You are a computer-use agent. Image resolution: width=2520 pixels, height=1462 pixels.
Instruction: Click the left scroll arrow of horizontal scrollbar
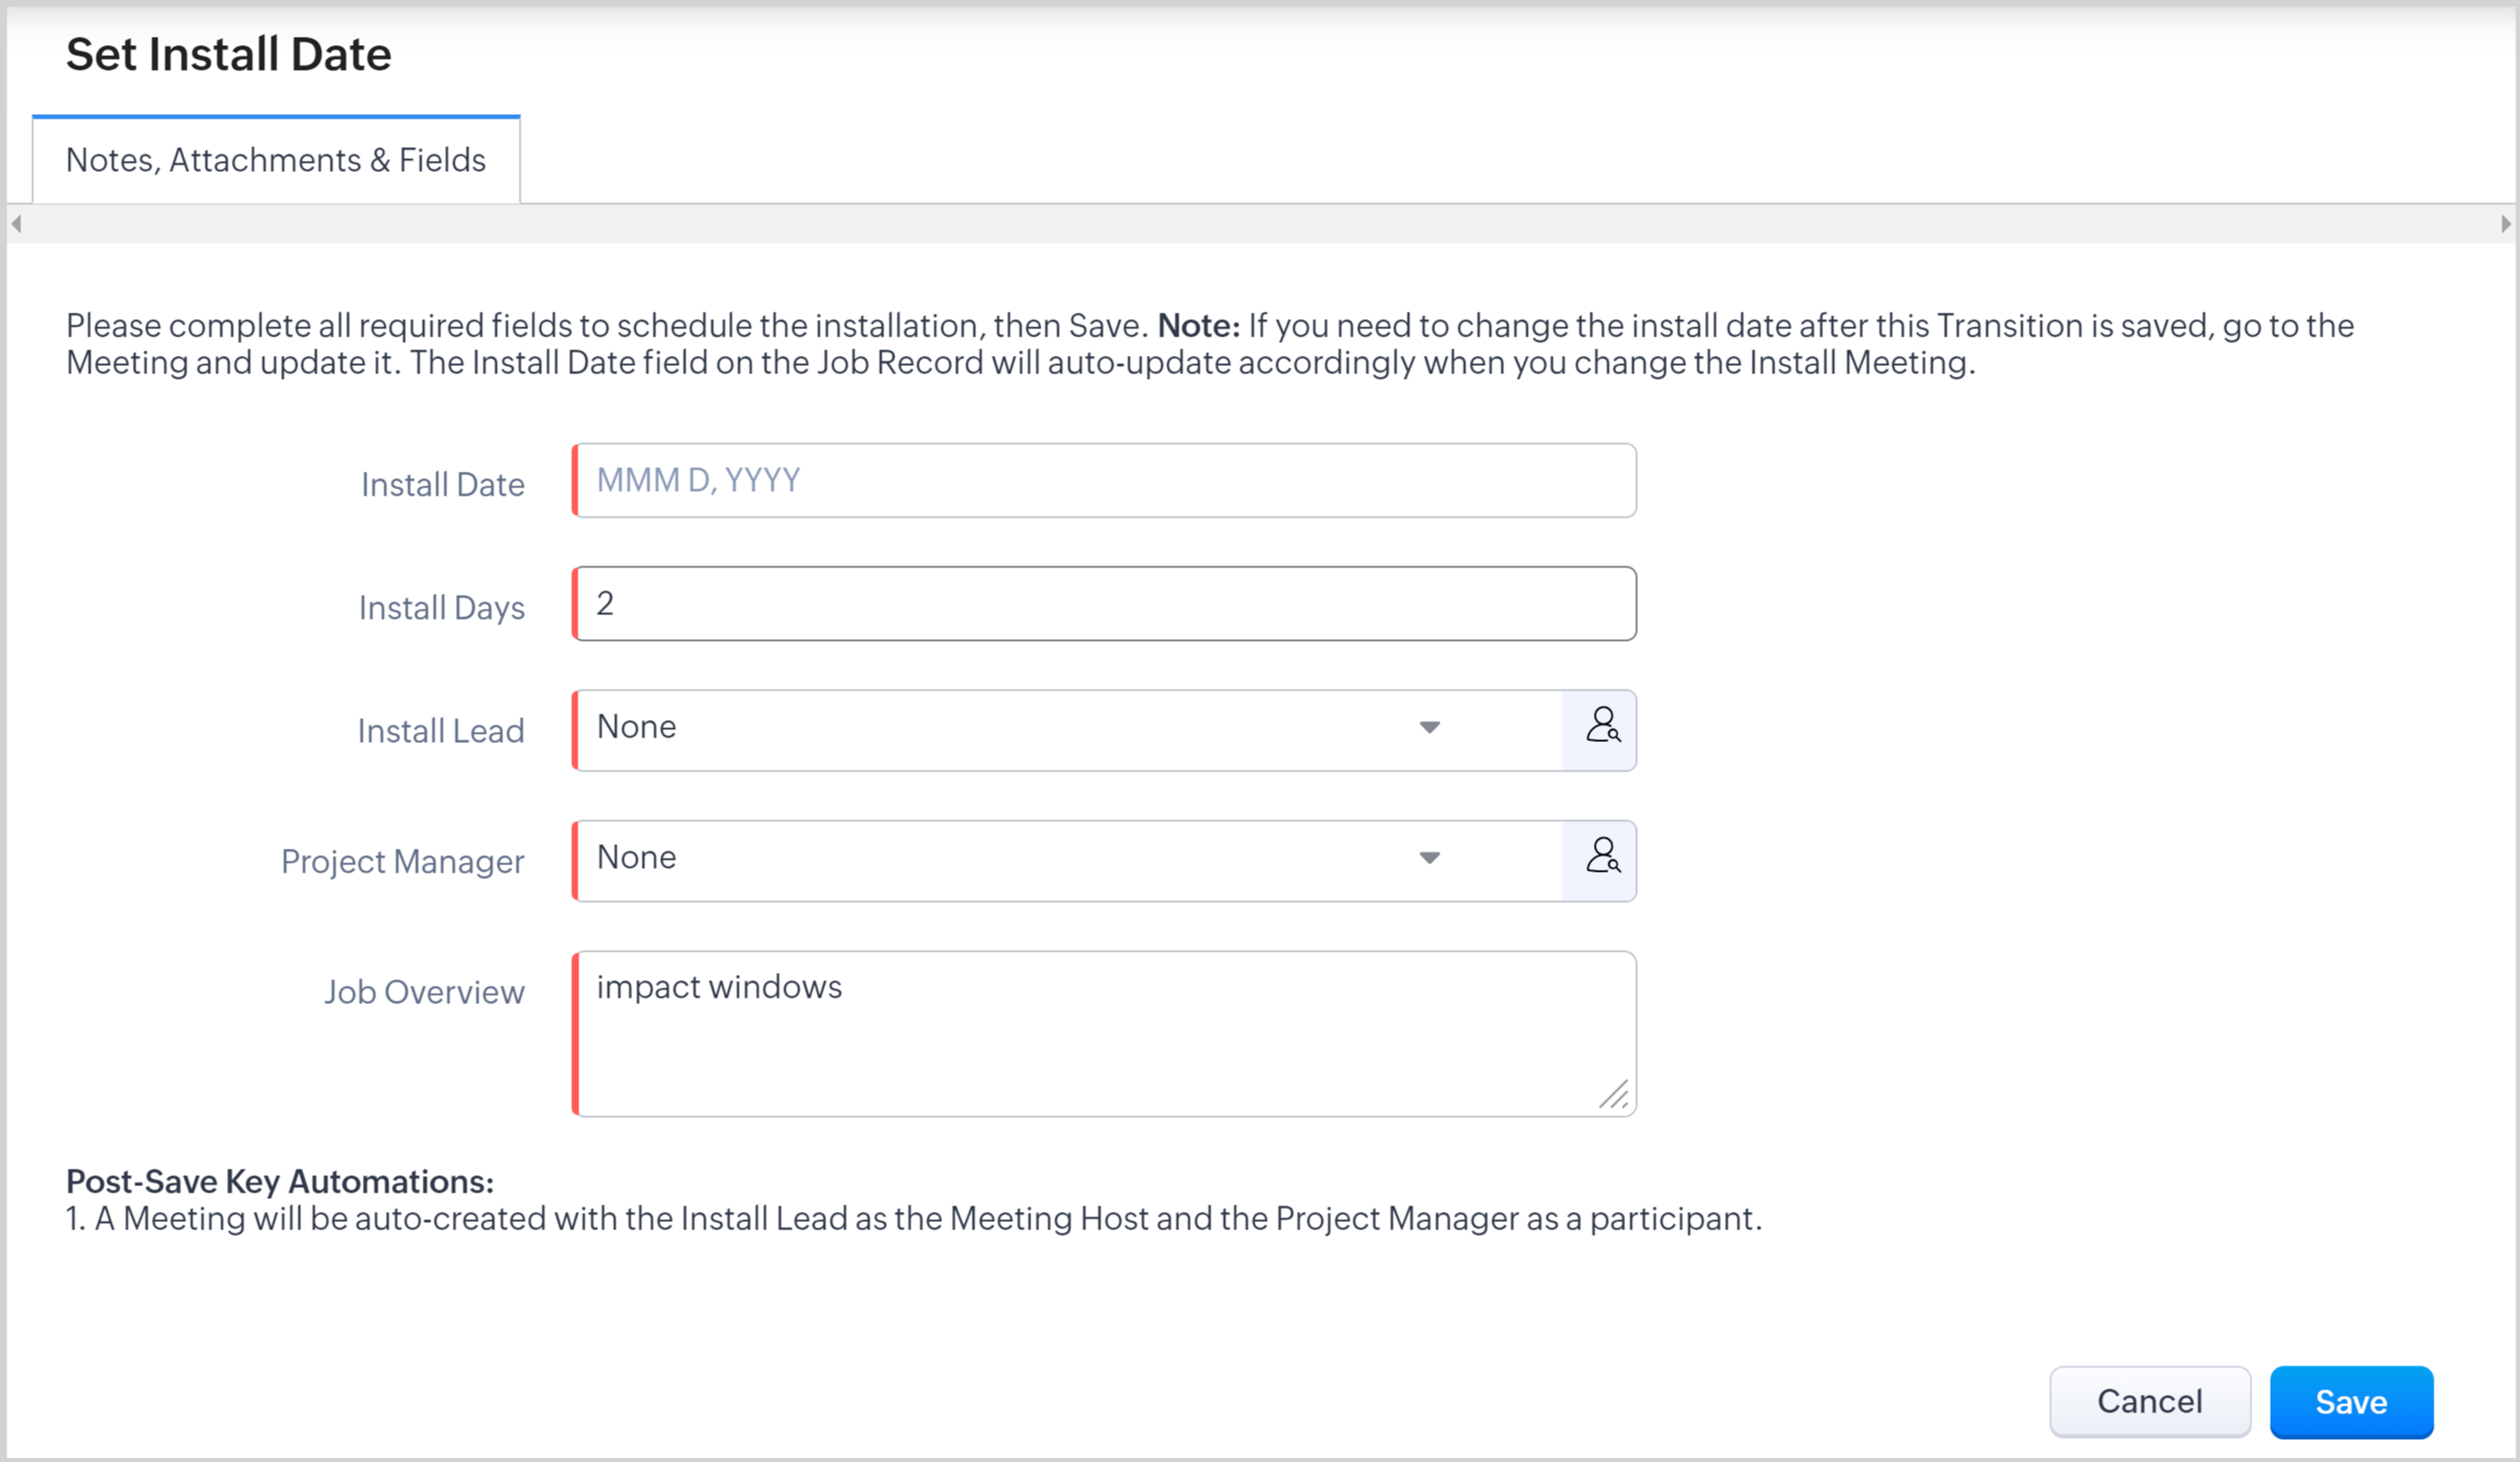[16, 224]
